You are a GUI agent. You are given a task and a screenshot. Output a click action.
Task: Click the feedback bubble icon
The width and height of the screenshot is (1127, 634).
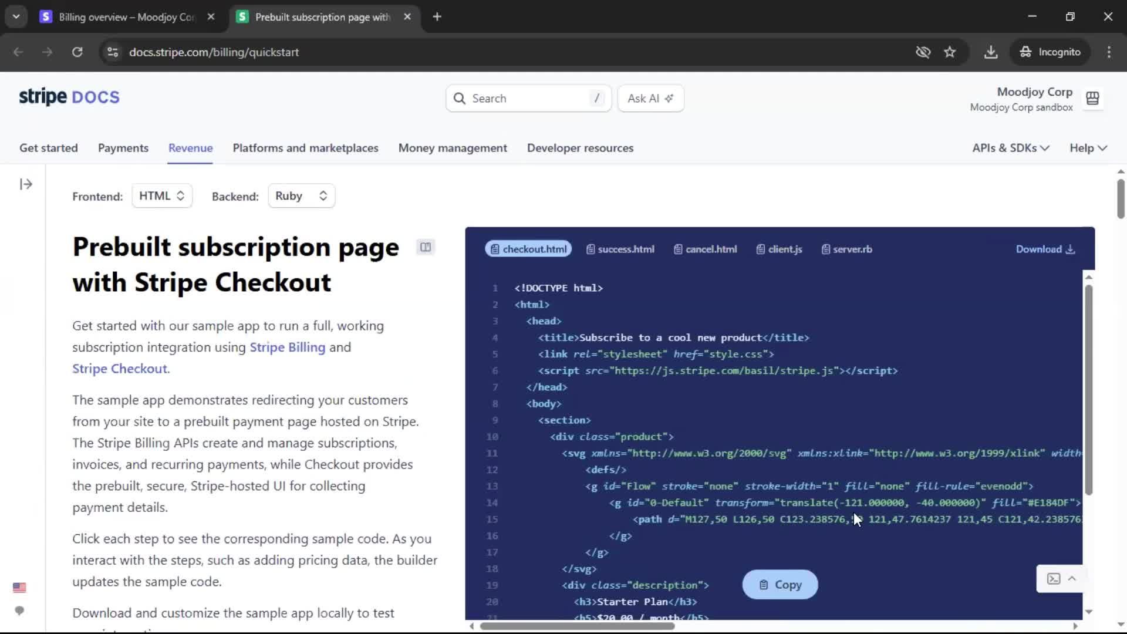pyautogui.click(x=19, y=611)
